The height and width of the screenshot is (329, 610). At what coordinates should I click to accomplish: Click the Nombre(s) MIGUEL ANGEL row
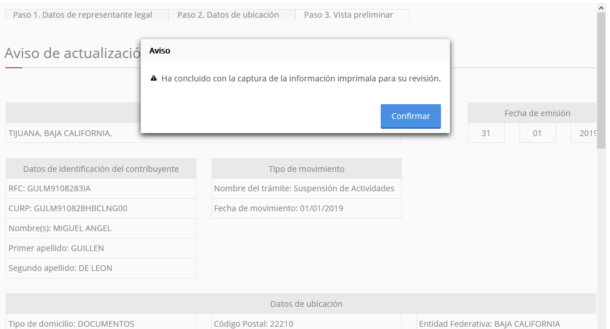tap(101, 228)
